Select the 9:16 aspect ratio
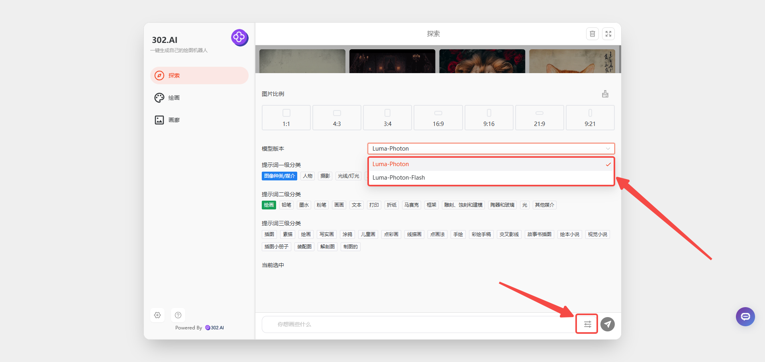The image size is (765, 362). pos(489,118)
